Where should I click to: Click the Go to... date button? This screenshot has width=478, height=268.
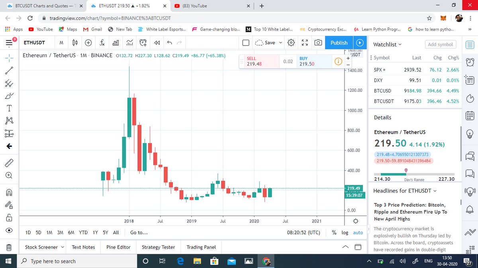point(139,233)
